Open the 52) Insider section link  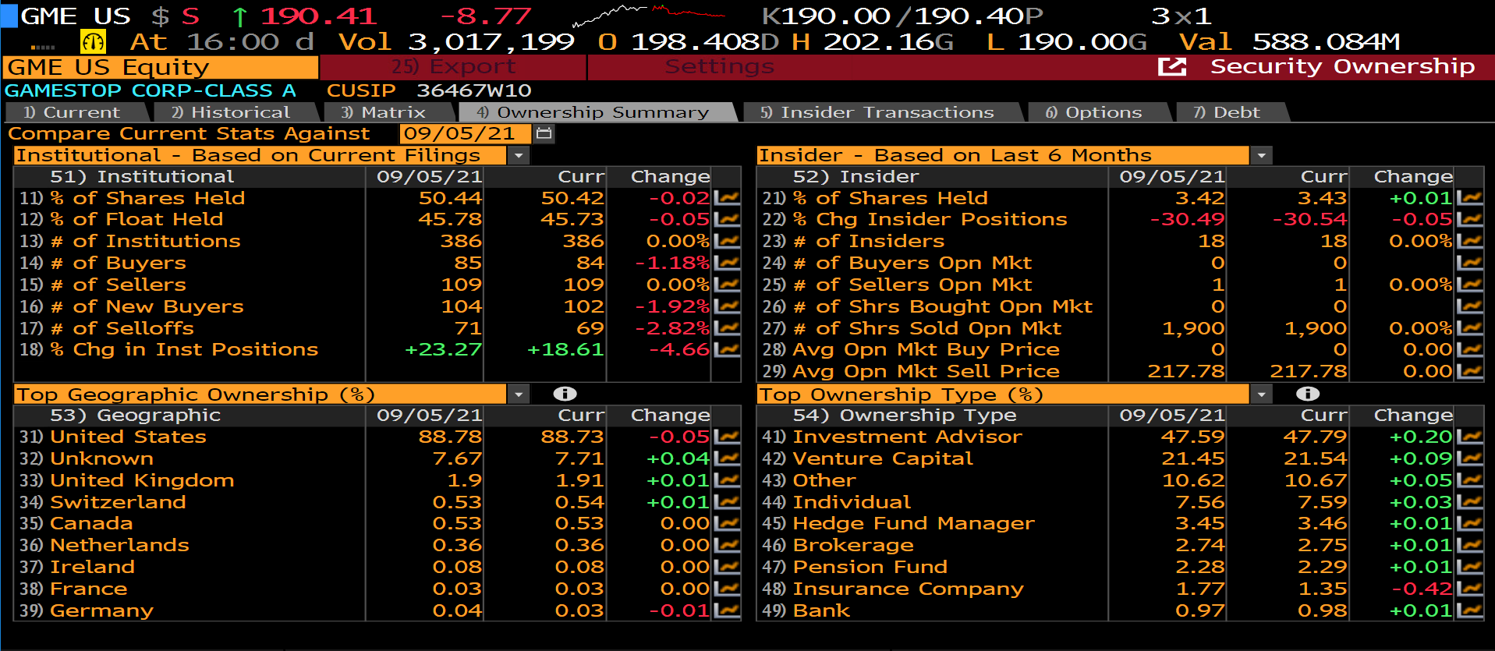click(856, 177)
